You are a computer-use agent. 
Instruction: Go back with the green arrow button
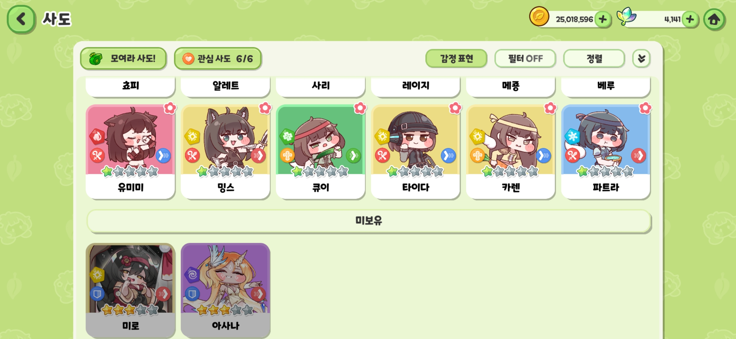(x=21, y=19)
